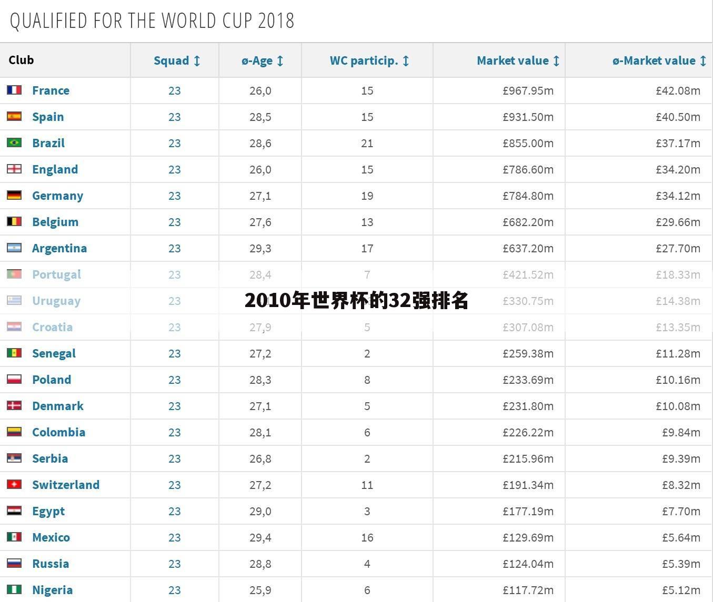Viewport: 713px width, 602px height.
Task: Click the Portugal flag icon
Action: click(14, 274)
